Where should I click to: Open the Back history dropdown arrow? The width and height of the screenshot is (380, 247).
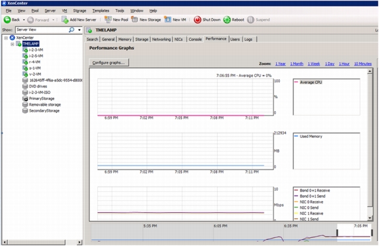(24, 20)
